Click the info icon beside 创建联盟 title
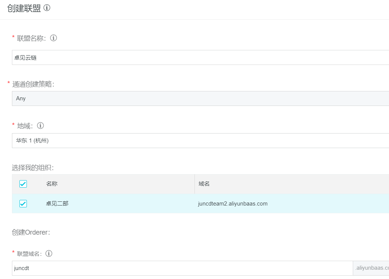The image size is (389, 279). pos(47,8)
